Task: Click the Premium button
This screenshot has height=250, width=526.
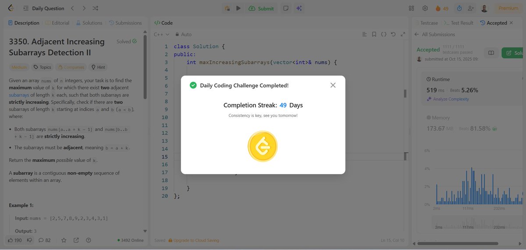Action: tap(508, 8)
